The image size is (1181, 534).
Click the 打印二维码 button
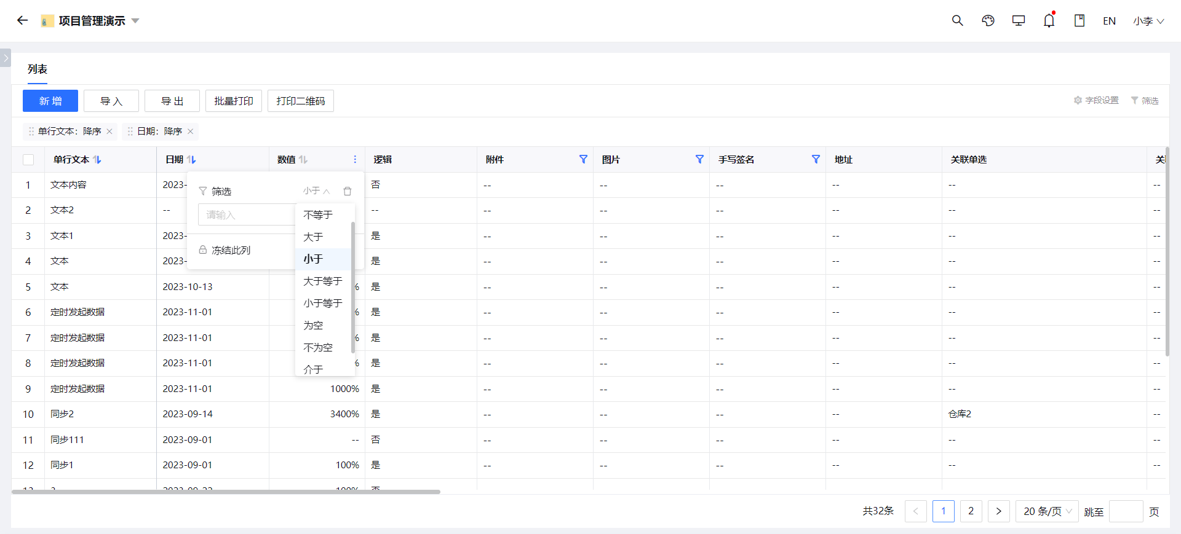301,101
